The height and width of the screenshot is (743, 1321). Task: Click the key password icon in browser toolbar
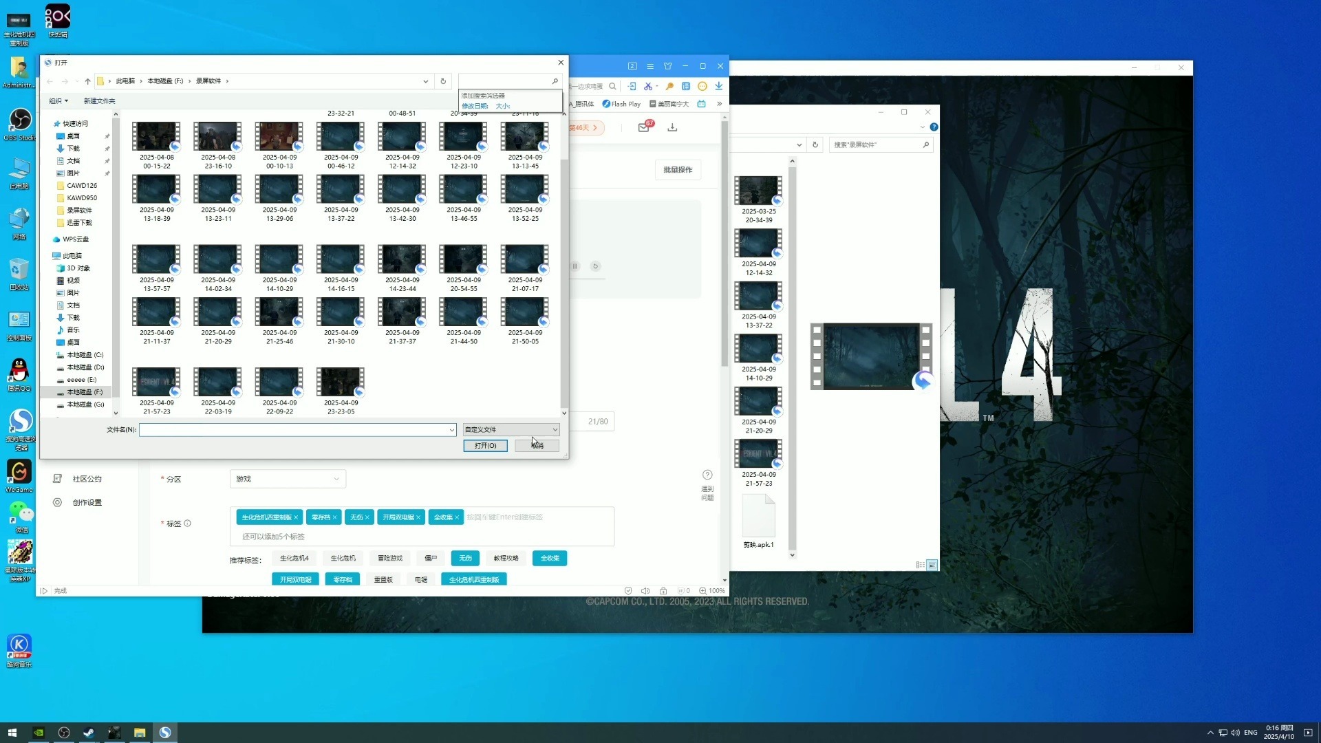[x=669, y=86]
